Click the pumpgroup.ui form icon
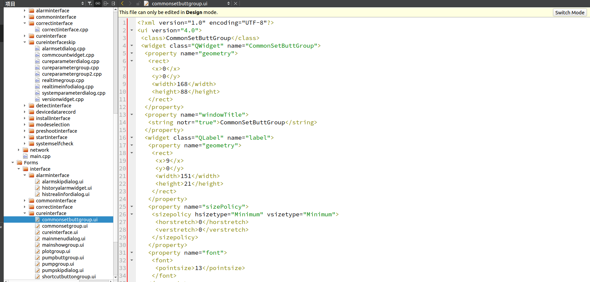The width and height of the screenshot is (590, 282). pos(37,264)
